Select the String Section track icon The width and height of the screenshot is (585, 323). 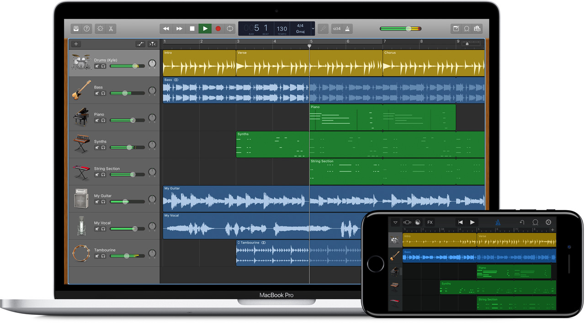coord(81,172)
